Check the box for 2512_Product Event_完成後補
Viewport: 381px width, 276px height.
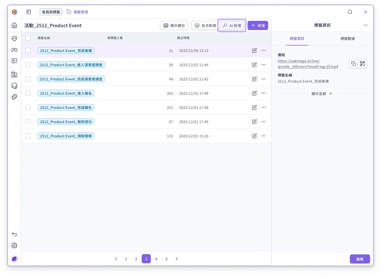28,51
